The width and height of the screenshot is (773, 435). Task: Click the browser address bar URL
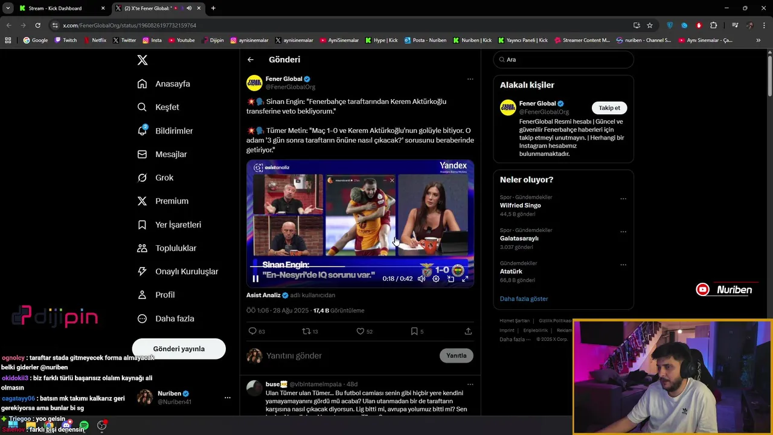click(x=129, y=25)
